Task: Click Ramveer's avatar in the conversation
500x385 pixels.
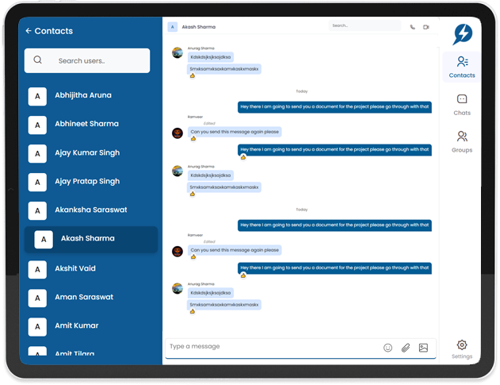Action: coord(177,133)
